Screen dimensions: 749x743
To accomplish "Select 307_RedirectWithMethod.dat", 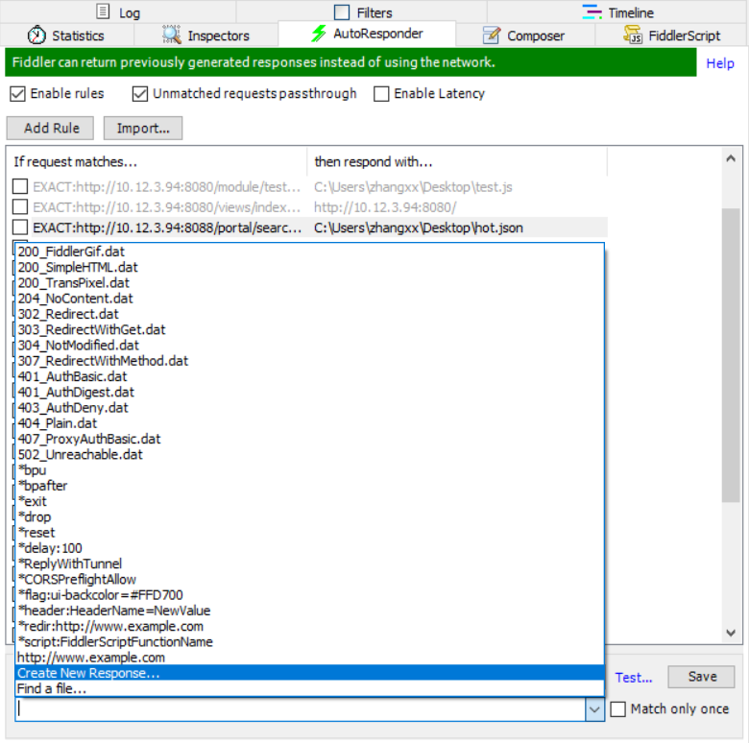I will pyautogui.click(x=309, y=361).
